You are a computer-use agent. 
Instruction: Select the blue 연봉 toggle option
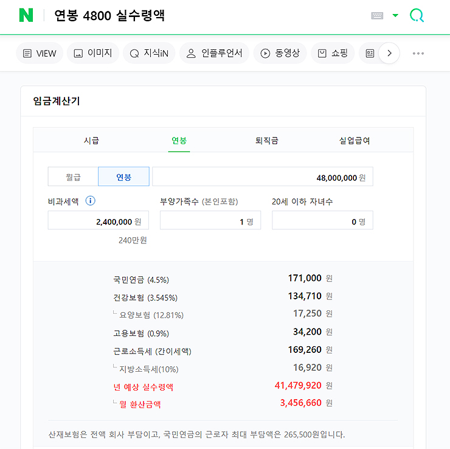point(123,176)
